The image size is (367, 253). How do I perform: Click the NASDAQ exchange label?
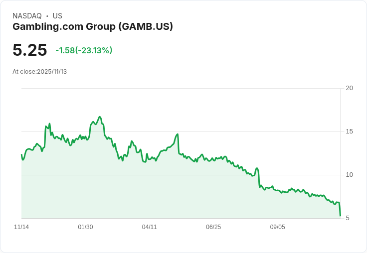pyautogui.click(x=27, y=16)
